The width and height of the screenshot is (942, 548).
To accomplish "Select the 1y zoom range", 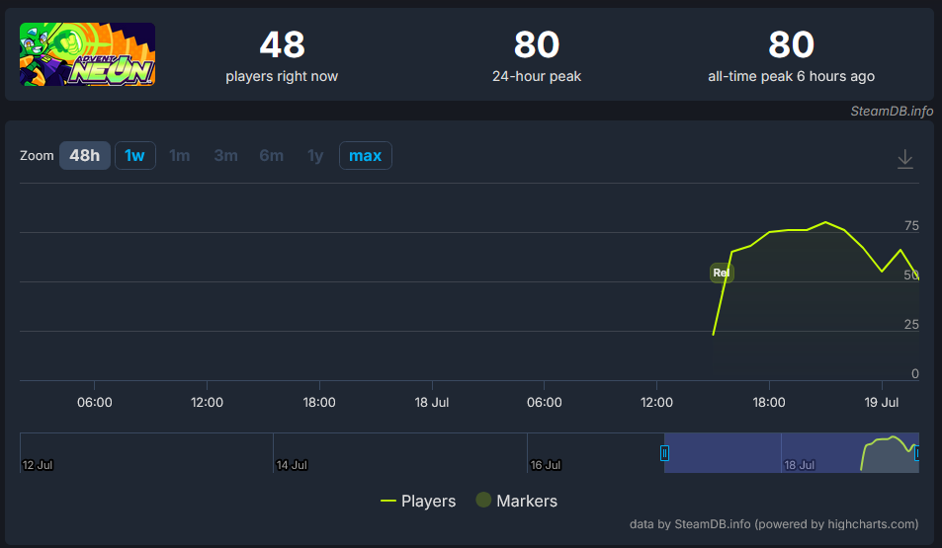I will coord(315,155).
